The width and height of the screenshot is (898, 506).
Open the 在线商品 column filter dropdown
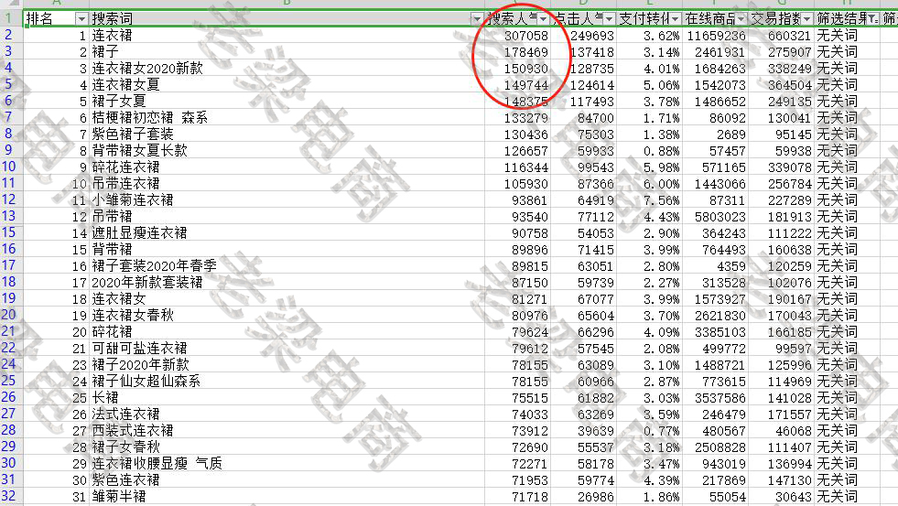coord(741,19)
